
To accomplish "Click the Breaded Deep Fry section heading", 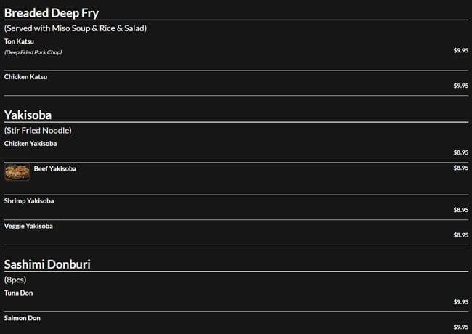I will [x=52, y=13].
